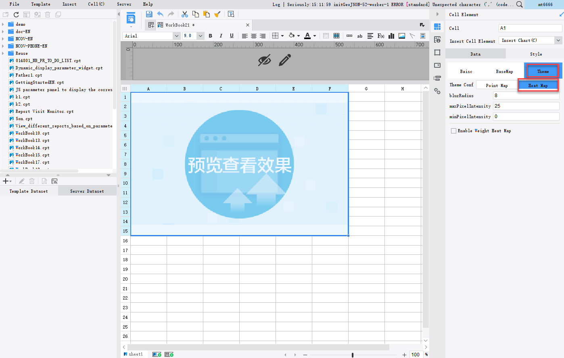
Task: Expand the Insert Cell Element dropdown
Action: [x=558, y=40]
